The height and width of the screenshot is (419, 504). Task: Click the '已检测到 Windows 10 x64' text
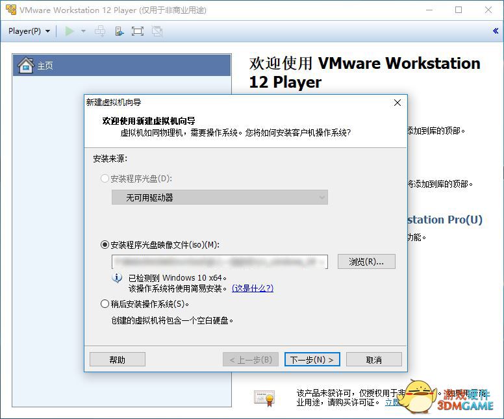[x=177, y=277]
